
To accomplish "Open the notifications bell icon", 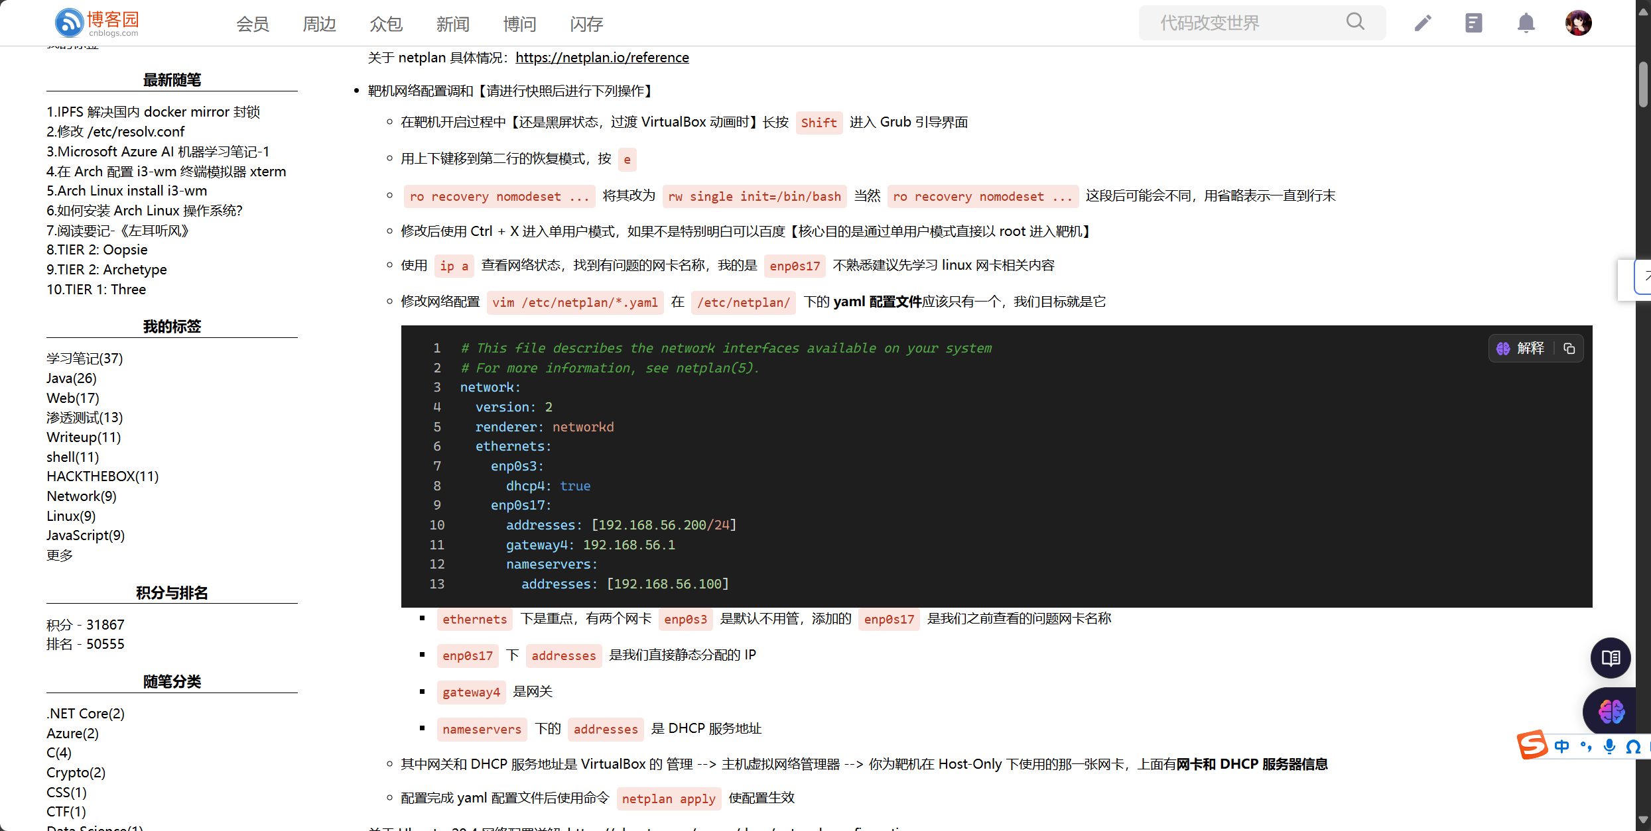I will 1526,23.
